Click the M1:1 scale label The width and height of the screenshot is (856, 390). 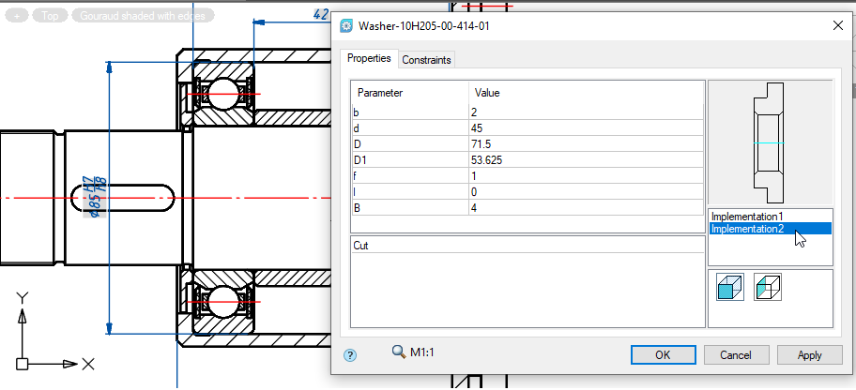[x=422, y=352]
